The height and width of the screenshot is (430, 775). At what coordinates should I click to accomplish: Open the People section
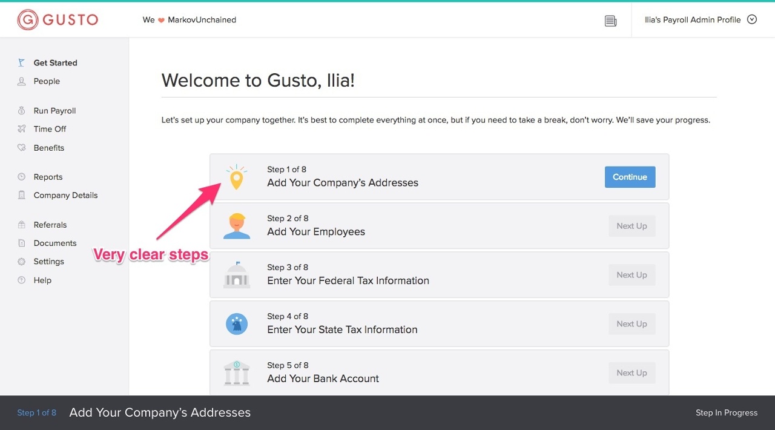47,81
